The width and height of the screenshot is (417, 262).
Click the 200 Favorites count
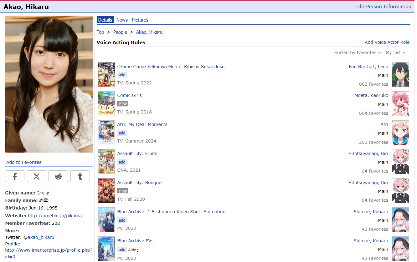coord(373,142)
